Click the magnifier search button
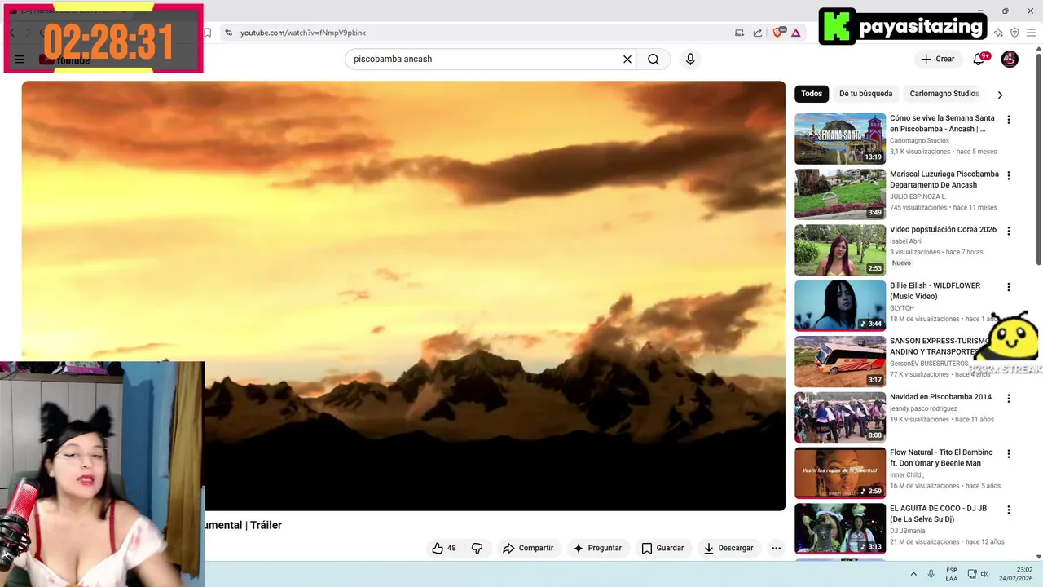Viewport: 1043px width, 587px height. coord(654,59)
